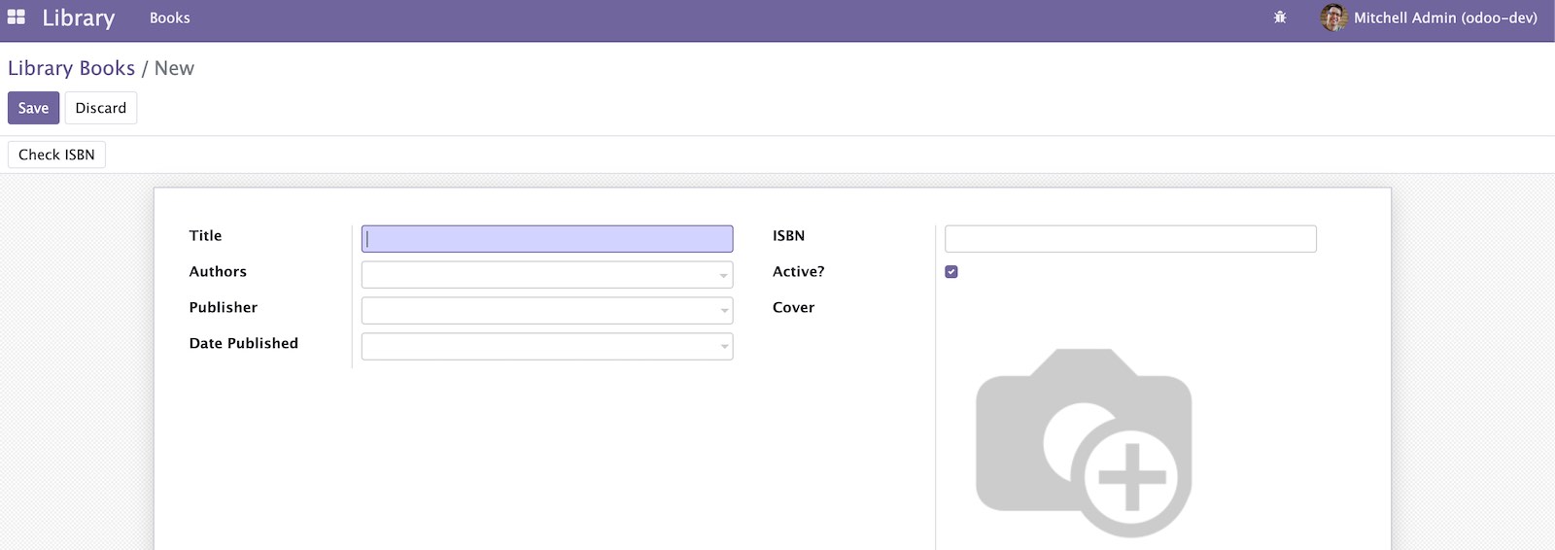Viewport: 1555px width, 550px height.
Task: Focus the Title input field
Action: point(547,239)
